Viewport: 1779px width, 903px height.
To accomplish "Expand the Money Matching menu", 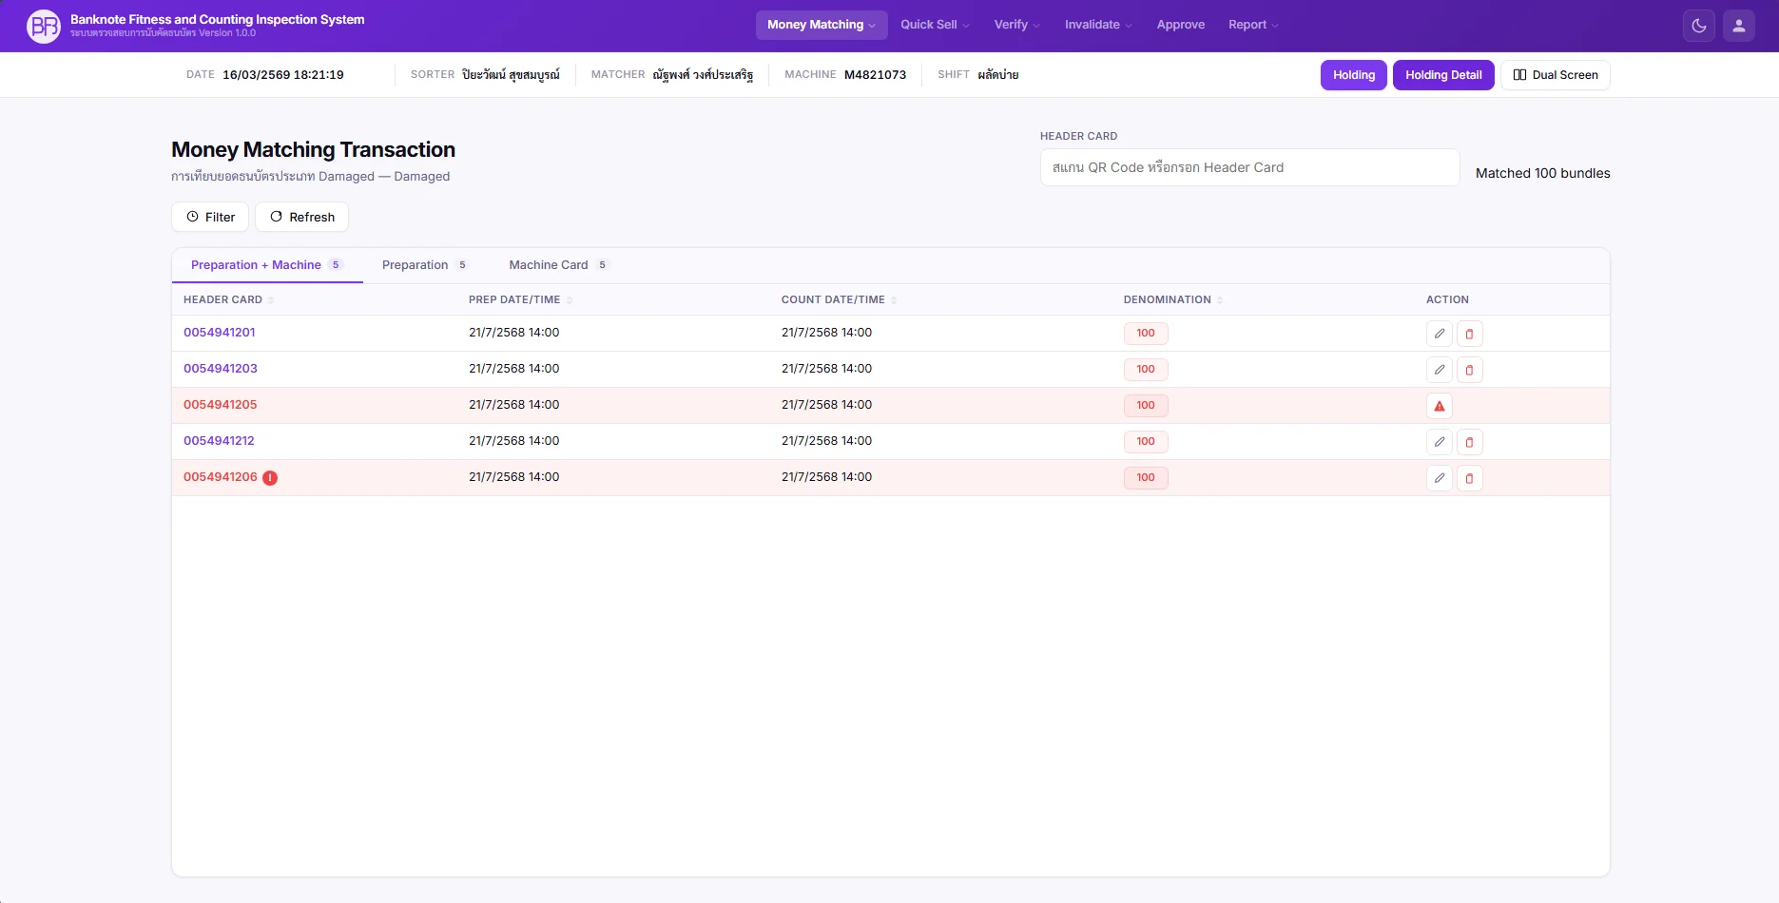I will pyautogui.click(x=821, y=25).
